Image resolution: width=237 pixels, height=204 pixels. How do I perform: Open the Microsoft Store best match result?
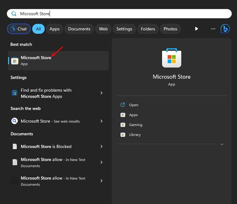point(59,61)
